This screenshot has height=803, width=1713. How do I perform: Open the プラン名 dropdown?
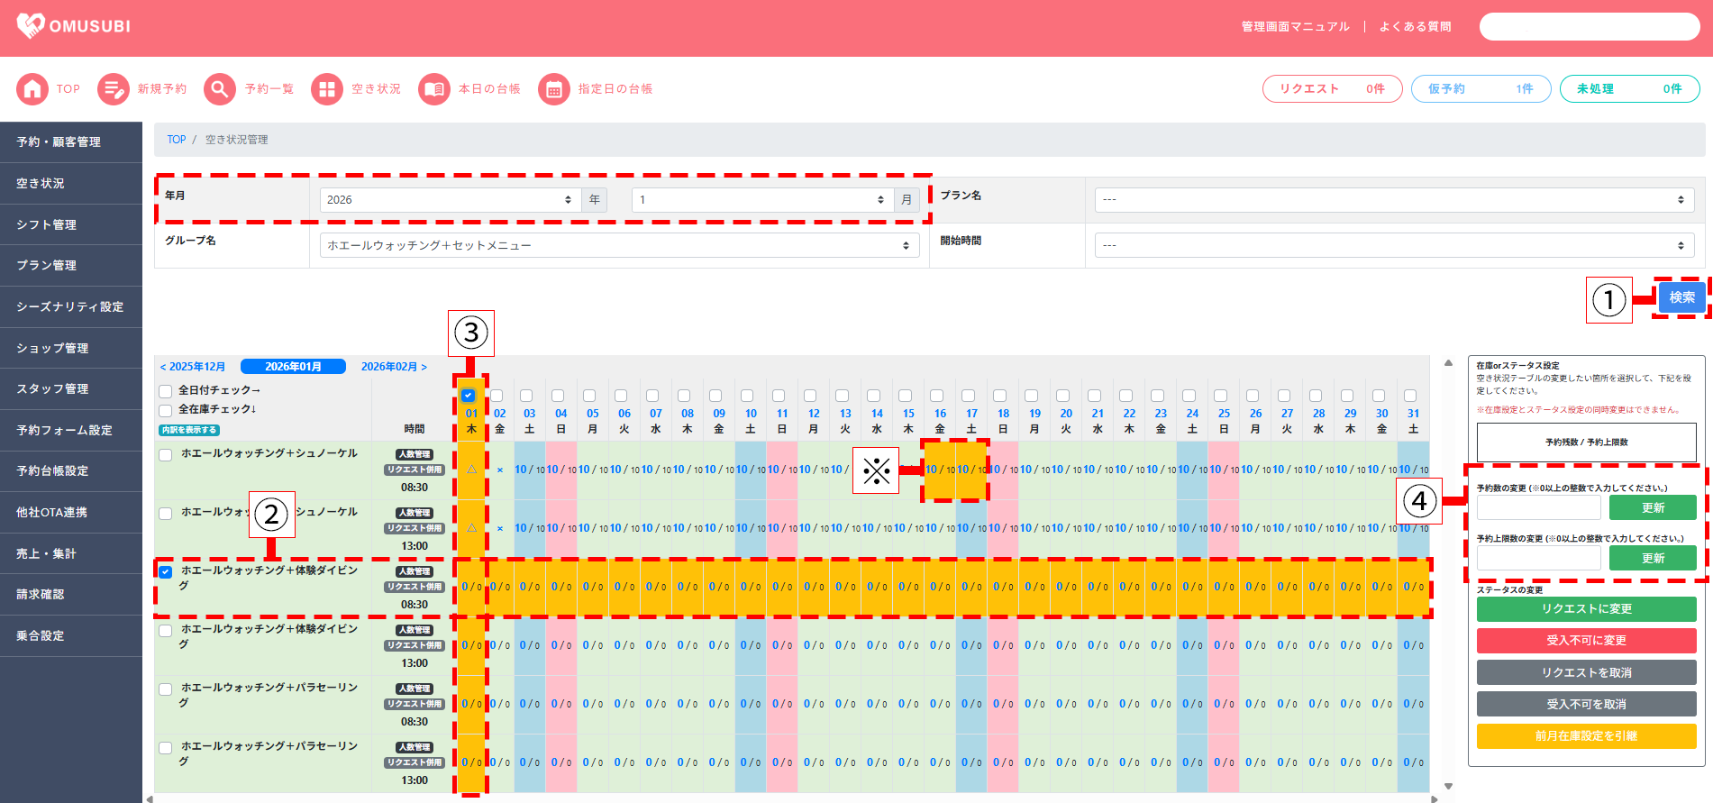click(x=1393, y=200)
